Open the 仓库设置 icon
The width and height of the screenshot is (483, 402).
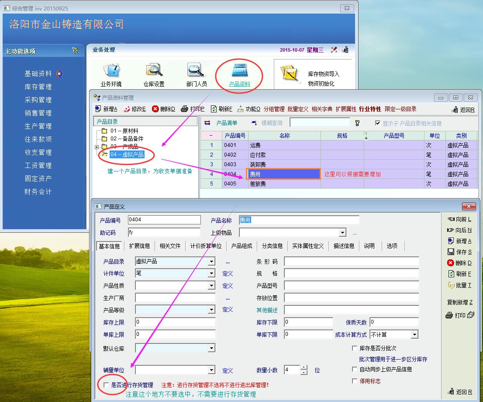pyautogui.click(x=154, y=70)
